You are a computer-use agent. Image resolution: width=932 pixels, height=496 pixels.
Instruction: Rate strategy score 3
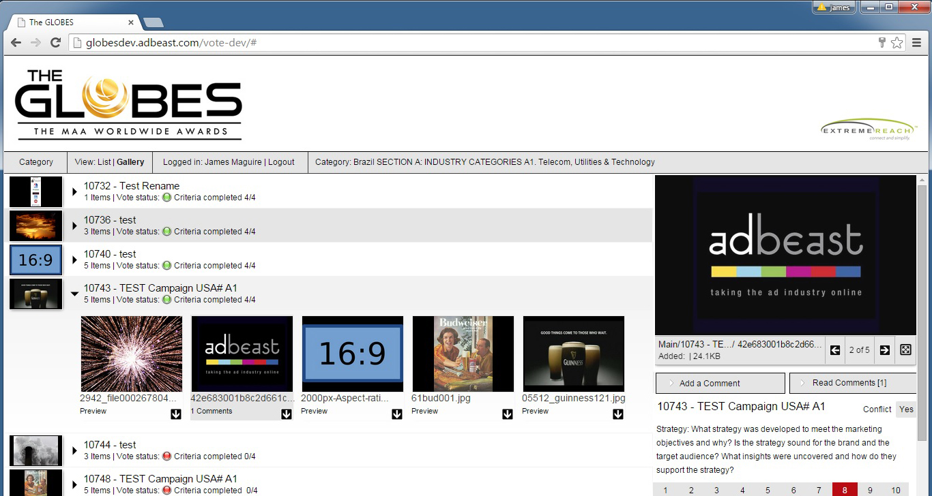[716, 490]
